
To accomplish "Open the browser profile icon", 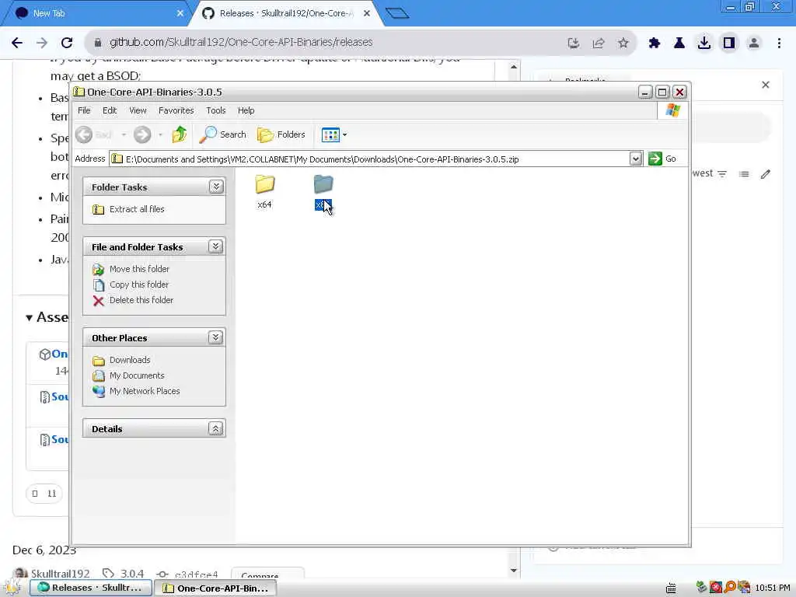I will coord(754,44).
